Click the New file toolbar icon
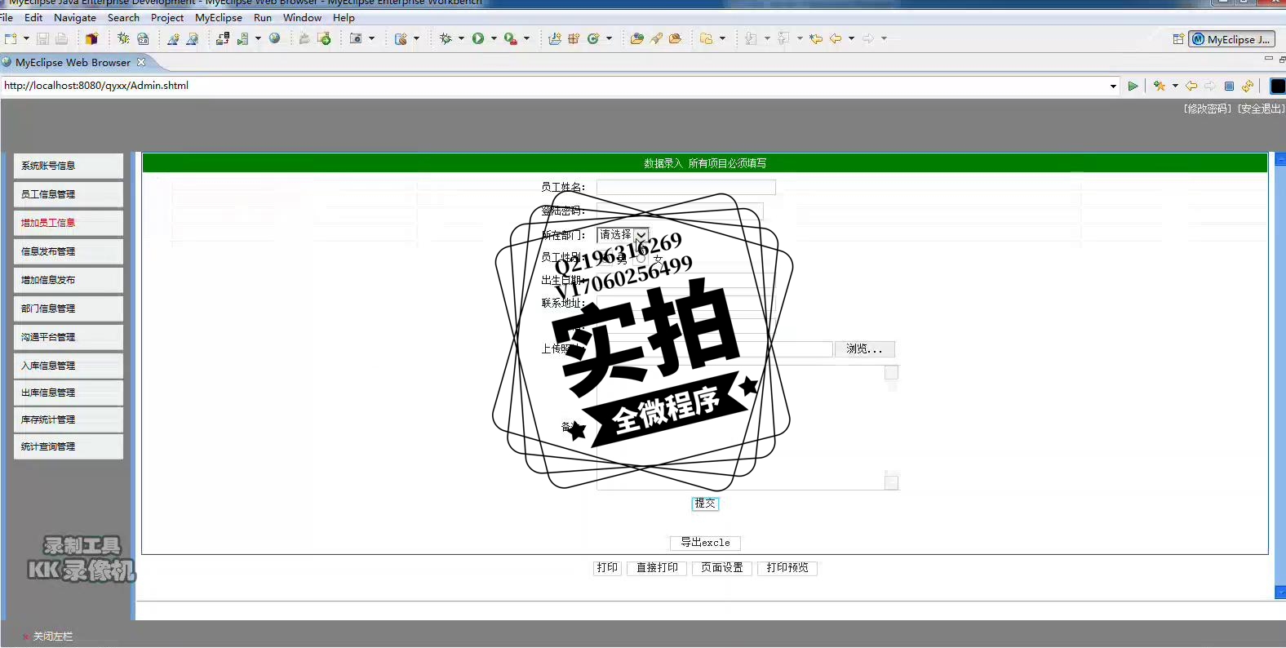Screen dimensions: 1286x648 pos(11,38)
